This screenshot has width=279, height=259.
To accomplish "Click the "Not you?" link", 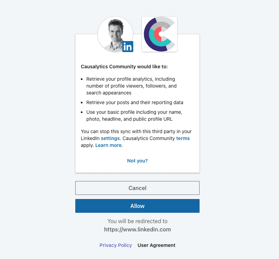I will point(137,161).
